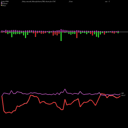Click the '88.67' price value label
This screenshot has height=128, width=128.
(x=123, y=95)
